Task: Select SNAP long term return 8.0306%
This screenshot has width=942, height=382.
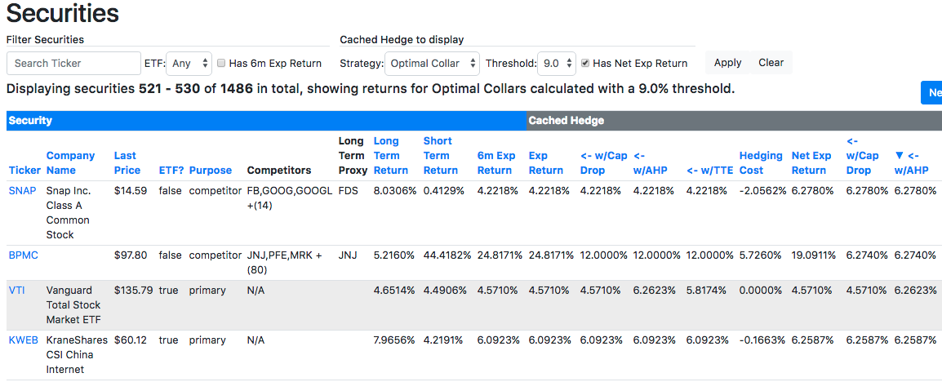Action: [394, 190]
